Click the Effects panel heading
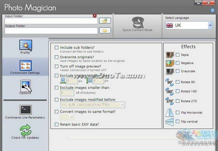The image size is (218, 151). [188, 47]
